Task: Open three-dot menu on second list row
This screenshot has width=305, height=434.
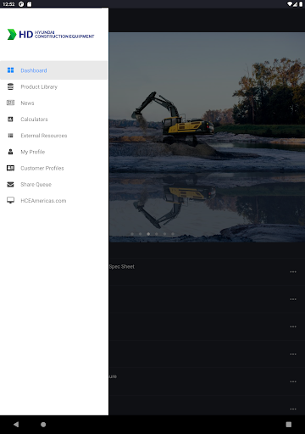Action: pyautogui.click(x=293, y=299)
